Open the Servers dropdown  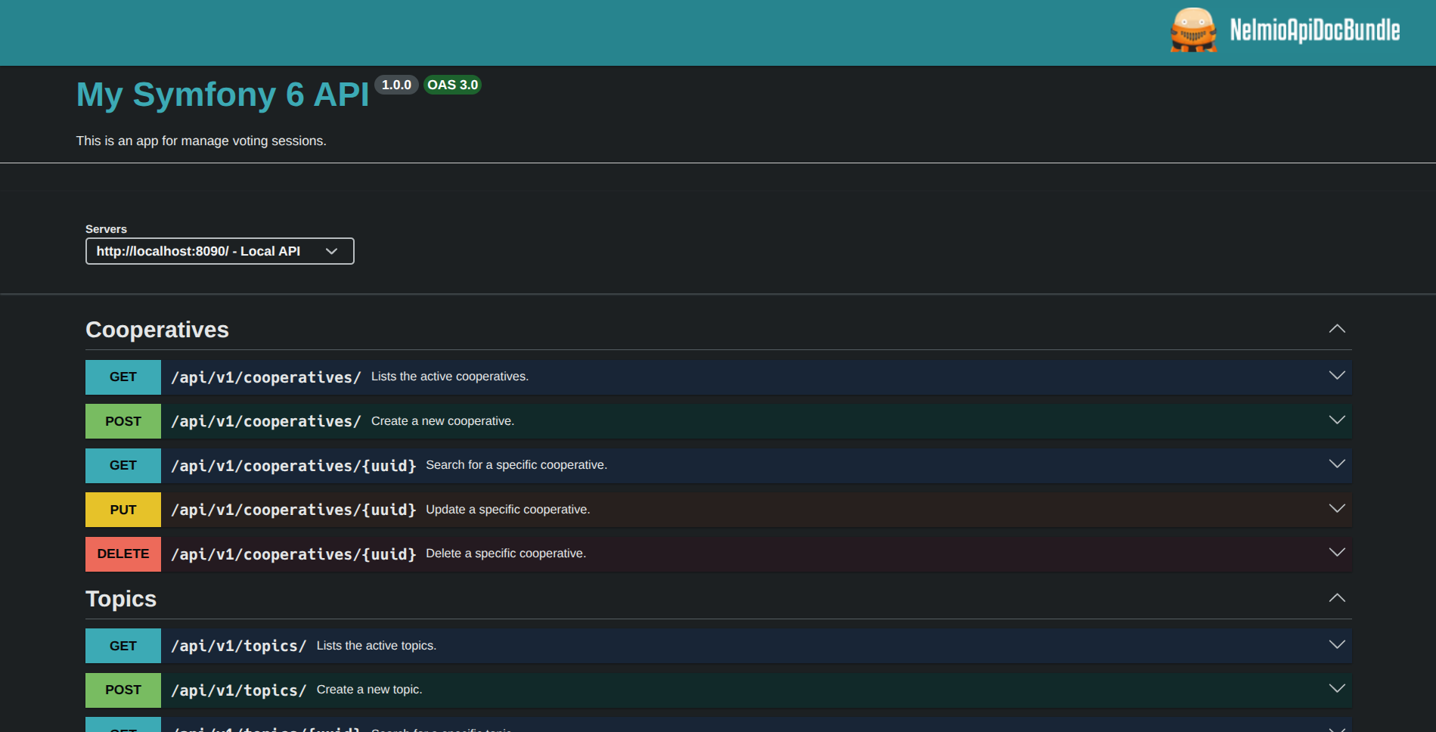(x=219, y=251)
